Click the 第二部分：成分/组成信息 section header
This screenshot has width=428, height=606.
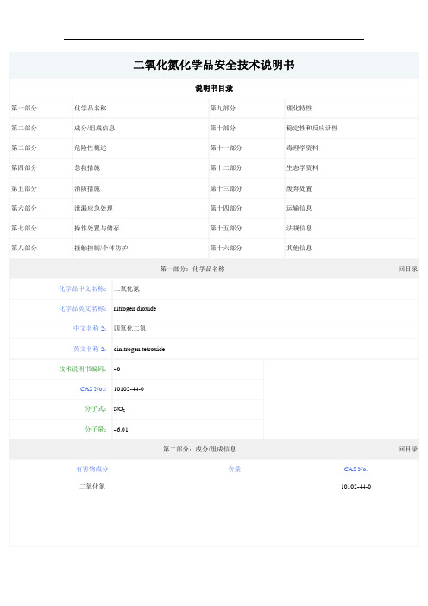199,449
